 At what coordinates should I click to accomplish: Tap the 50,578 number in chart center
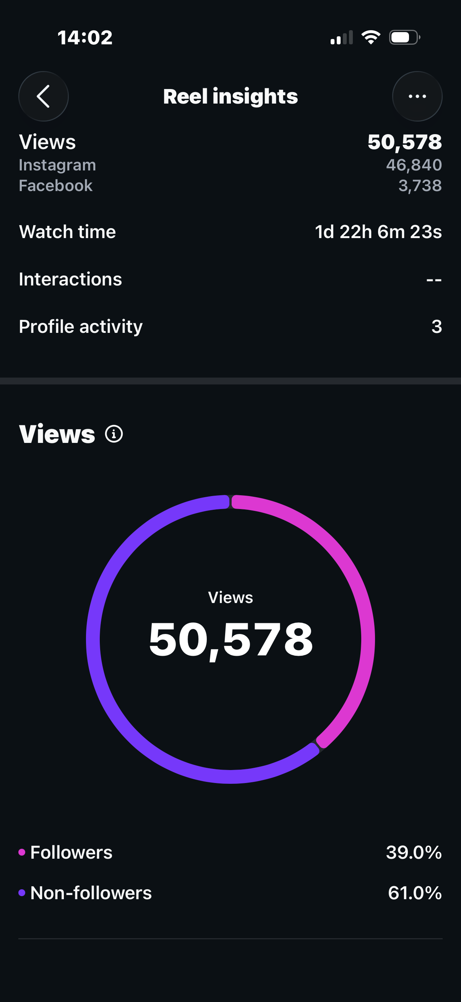tap(231, 640)
